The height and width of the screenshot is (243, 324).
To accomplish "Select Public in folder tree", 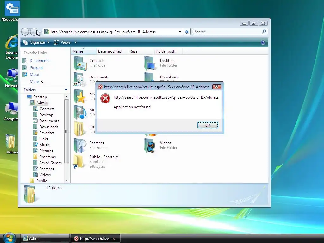I will [x=41, y=181].
